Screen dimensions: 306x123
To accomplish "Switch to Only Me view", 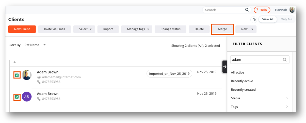I will point(286,19).
